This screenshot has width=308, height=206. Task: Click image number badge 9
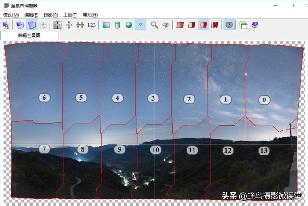tap(119, 149)
